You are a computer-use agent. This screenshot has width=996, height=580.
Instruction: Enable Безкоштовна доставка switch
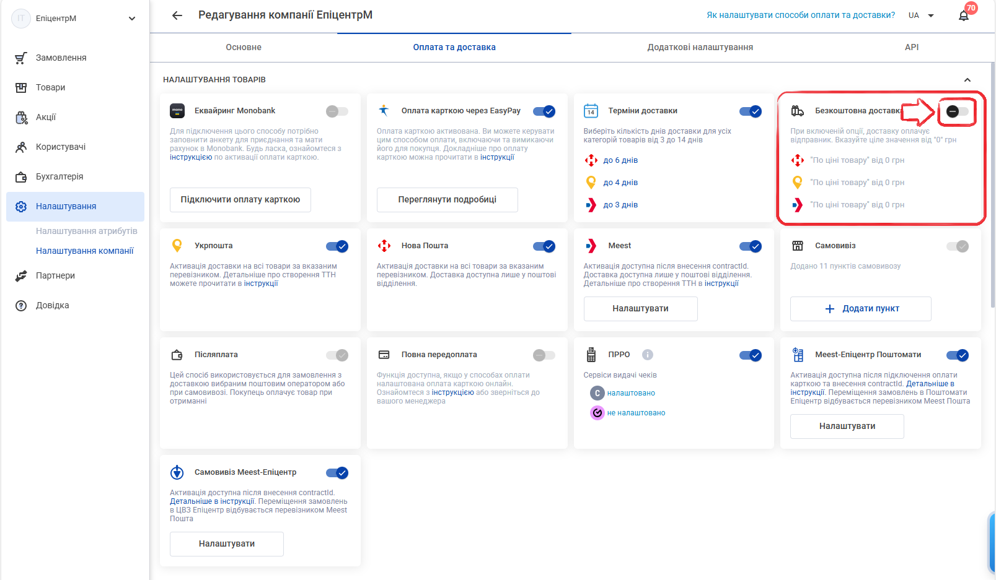[958, 111]
